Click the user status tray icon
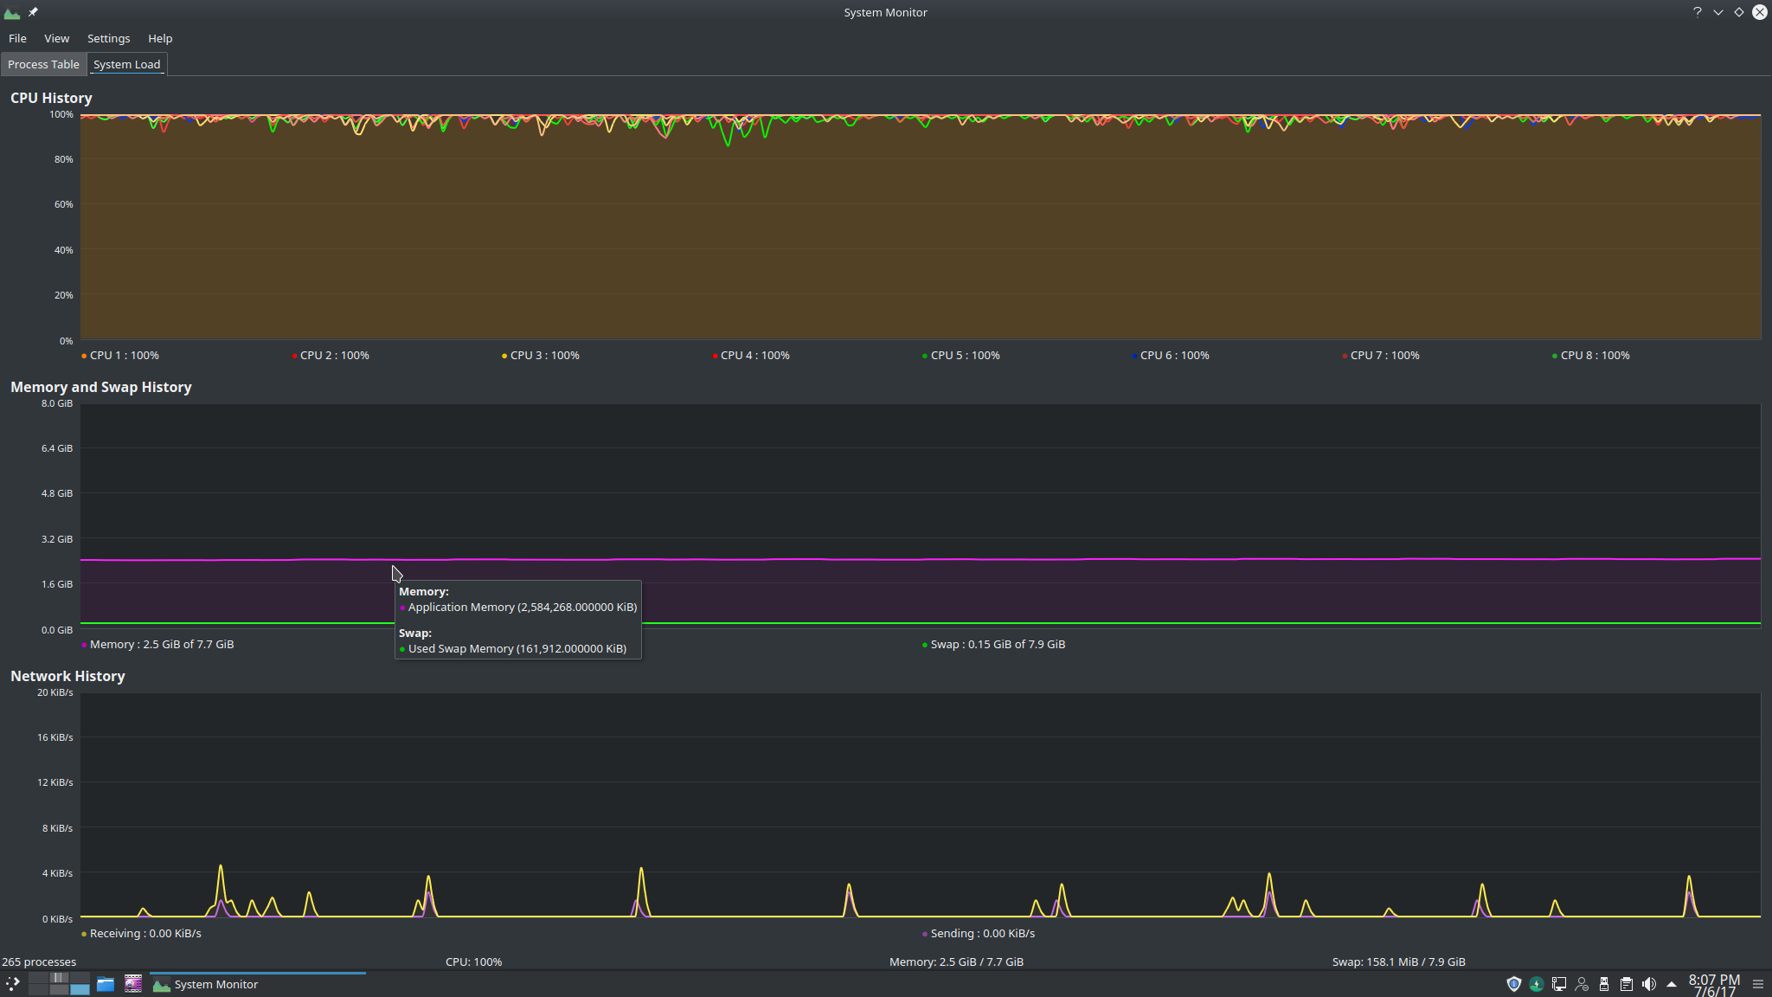The height and width of the screenshot is (997, 1772). 1582,984
